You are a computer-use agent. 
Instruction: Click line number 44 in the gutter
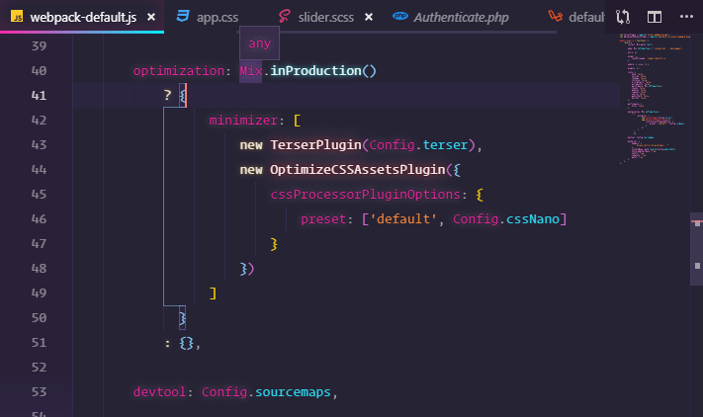[x=39, y=169]
